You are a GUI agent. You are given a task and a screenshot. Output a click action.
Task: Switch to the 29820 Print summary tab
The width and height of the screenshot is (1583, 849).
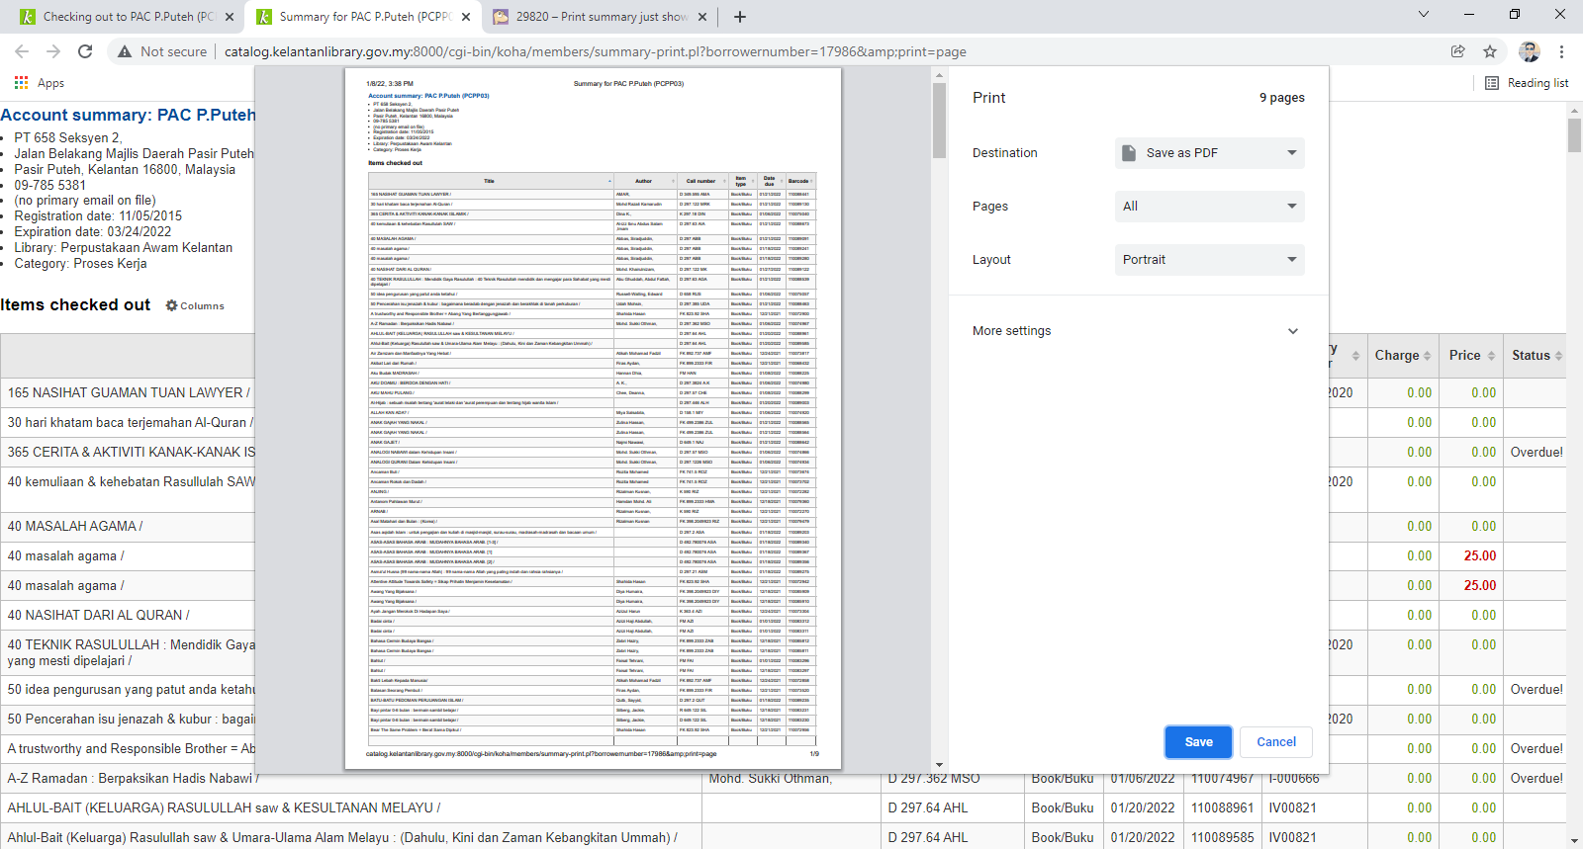pos(599,17)
